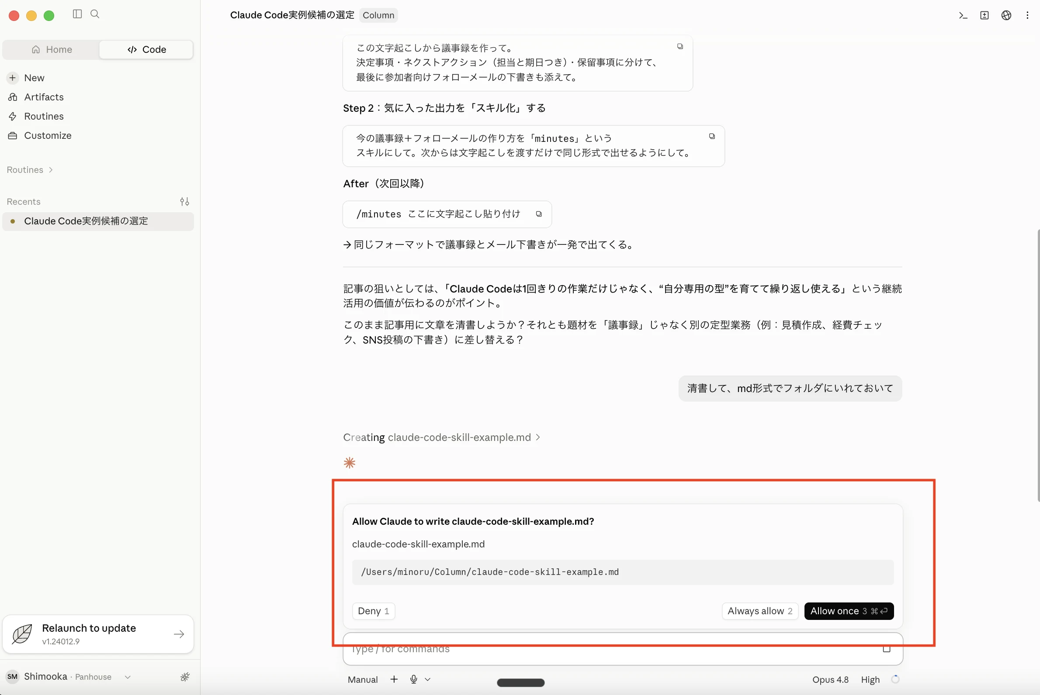Click the add-panel icon in header

[984, 16]
